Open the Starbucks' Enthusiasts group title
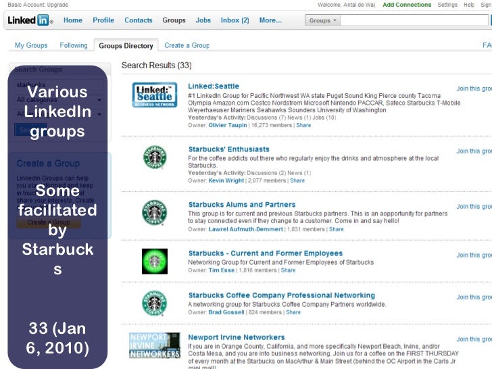 (228, 149)
